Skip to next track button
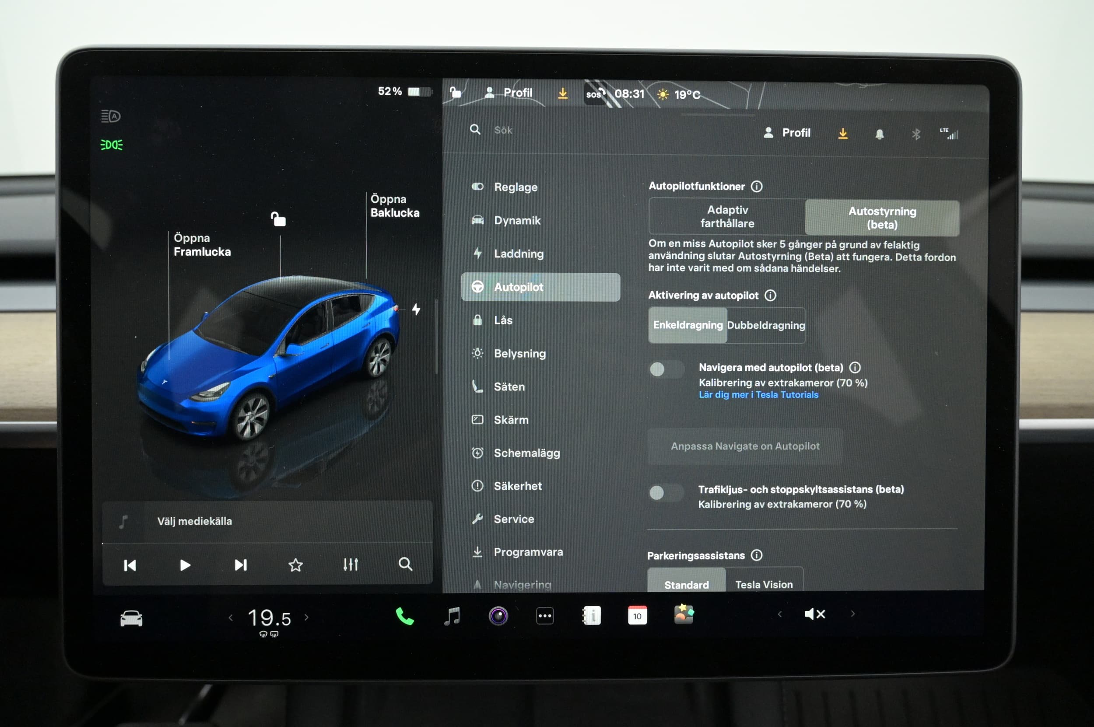The image size is (1094, 727). tap(240, 565)
